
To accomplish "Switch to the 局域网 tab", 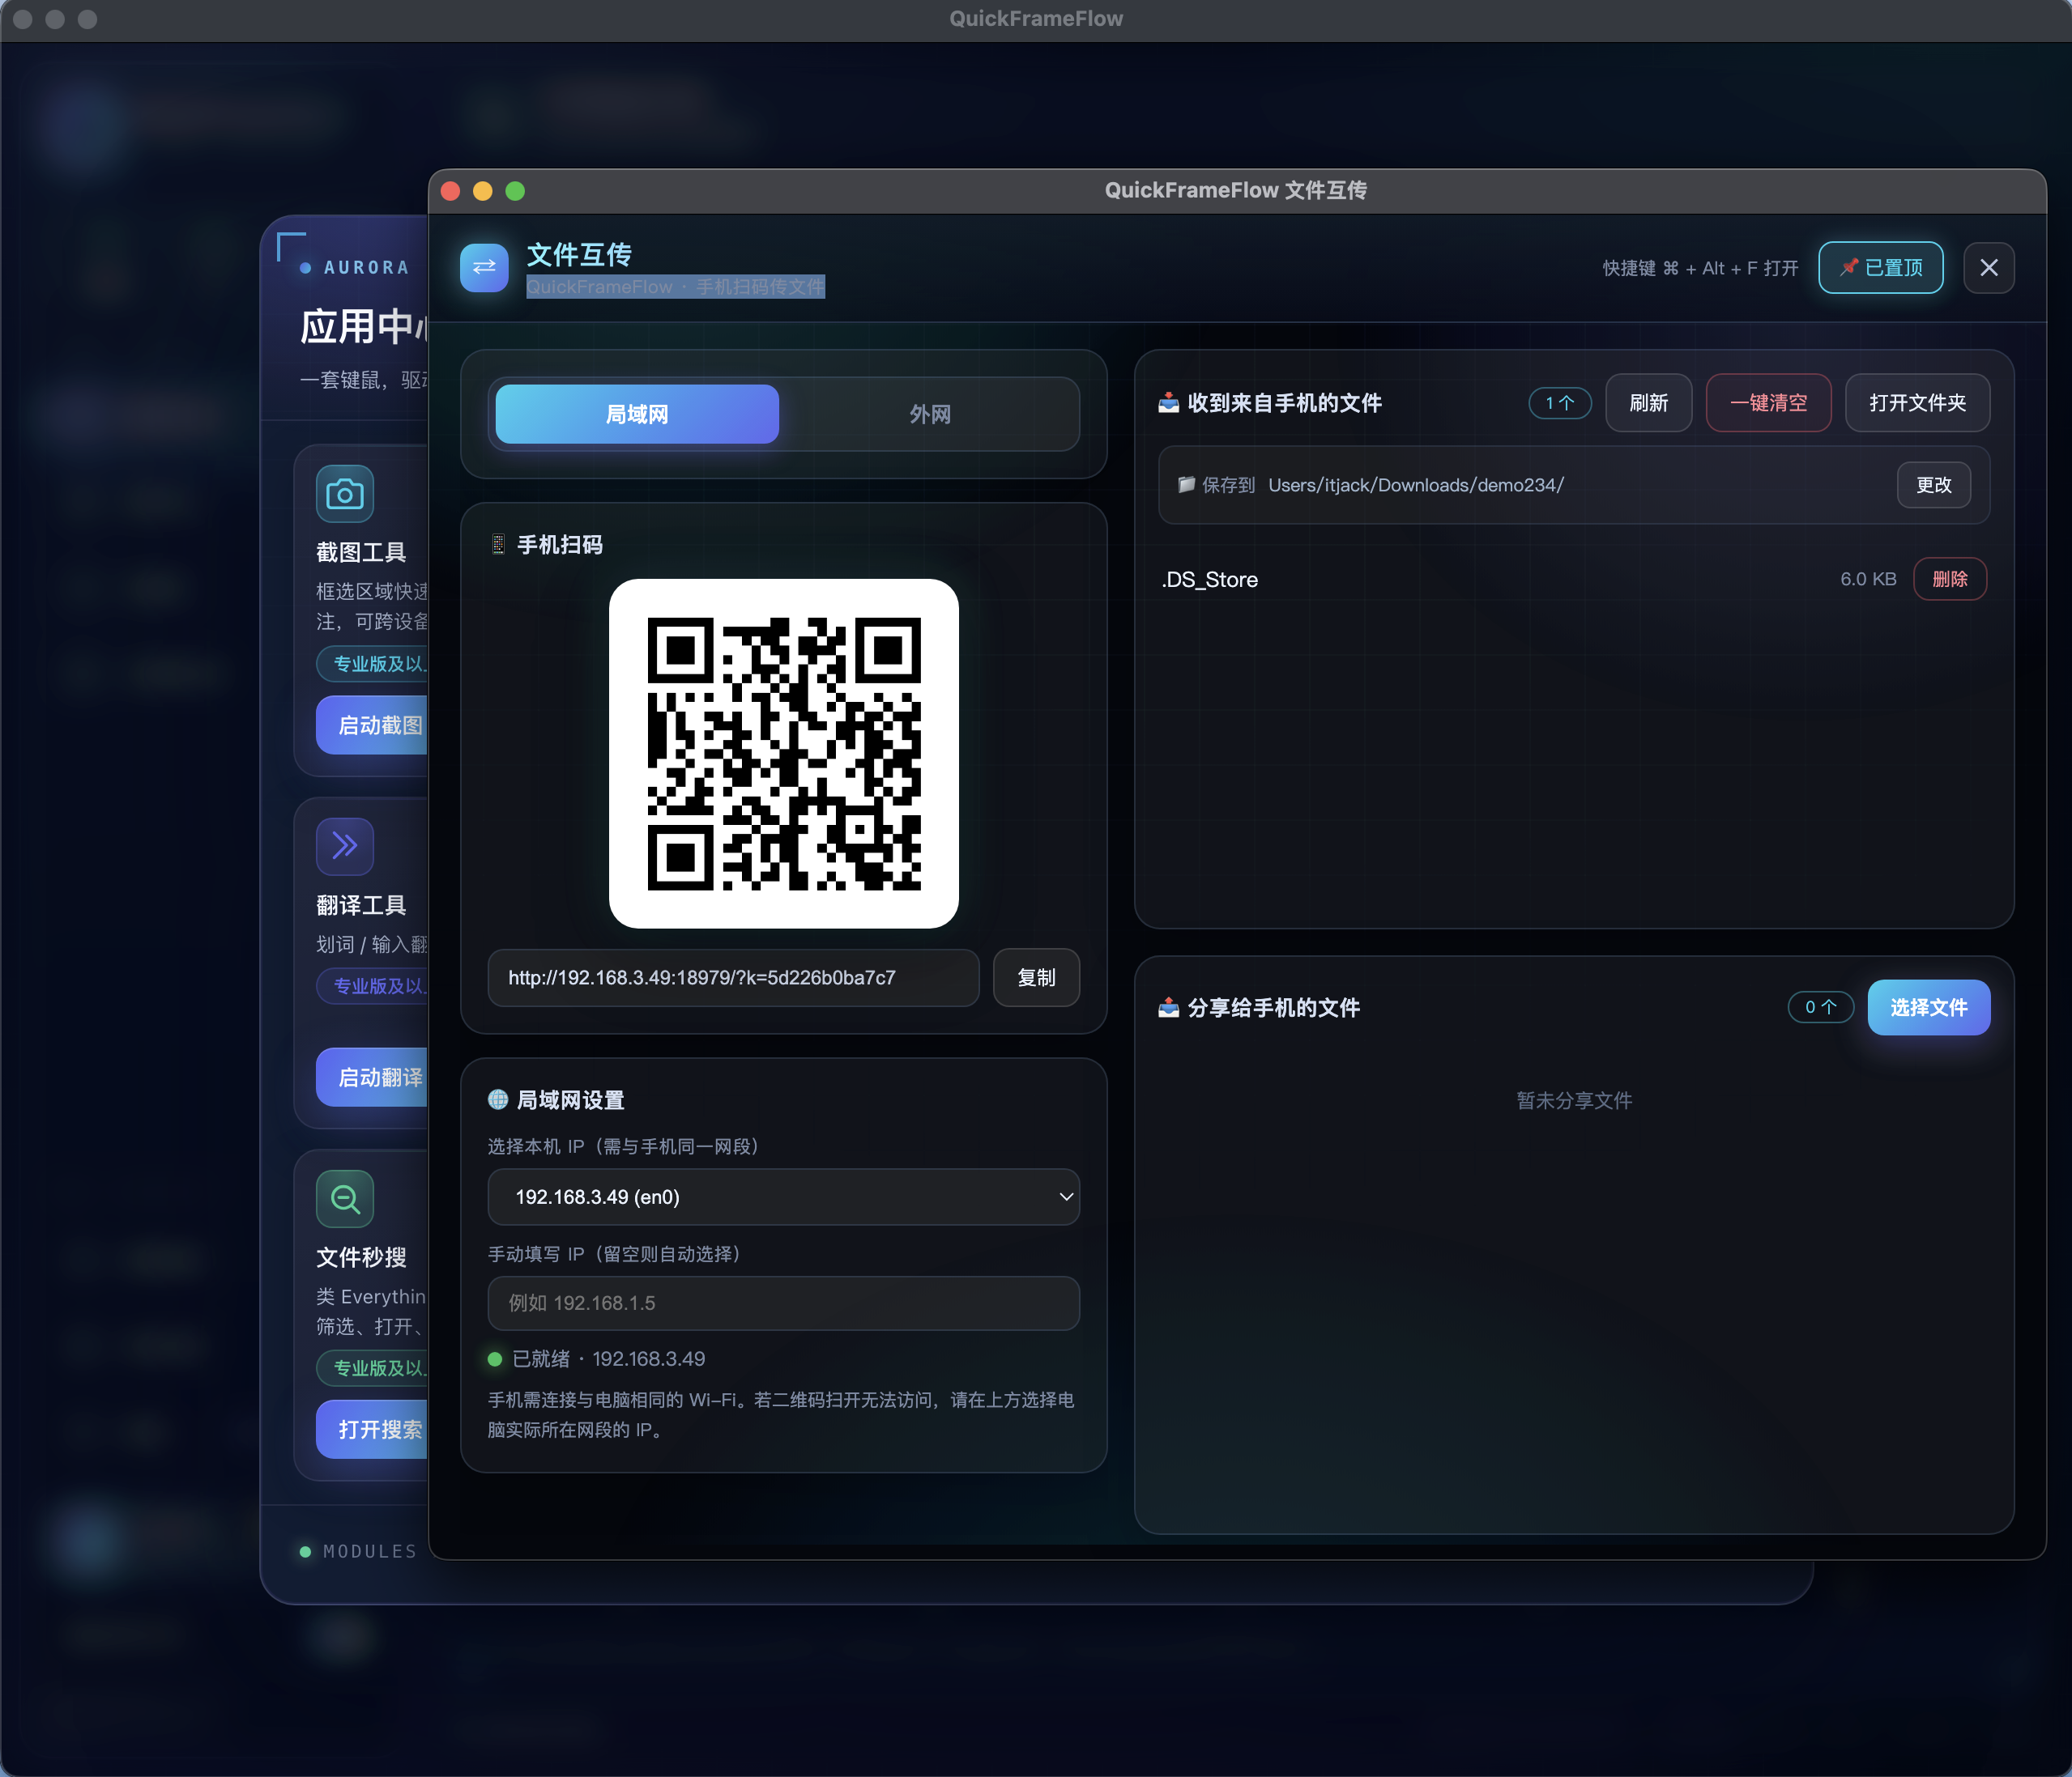I will point(637,414).
